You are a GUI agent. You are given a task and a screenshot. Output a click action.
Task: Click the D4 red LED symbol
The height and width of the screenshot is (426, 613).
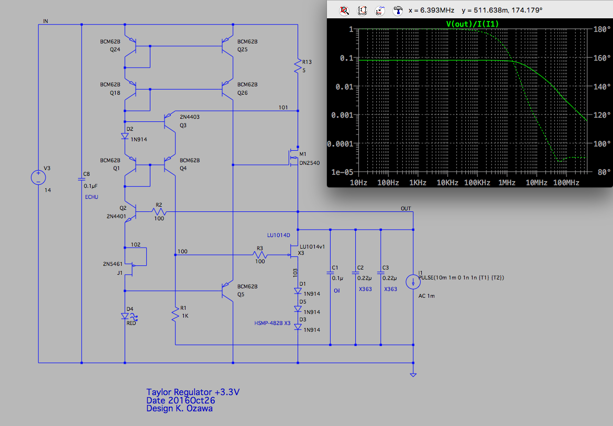point(126,316)
